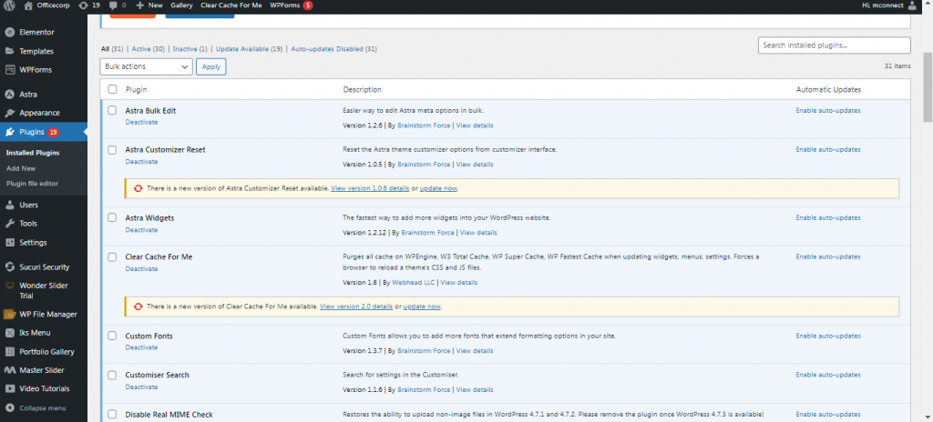
Task: Click the WordPress logo icon in admin bar
Action: point(10,5)
